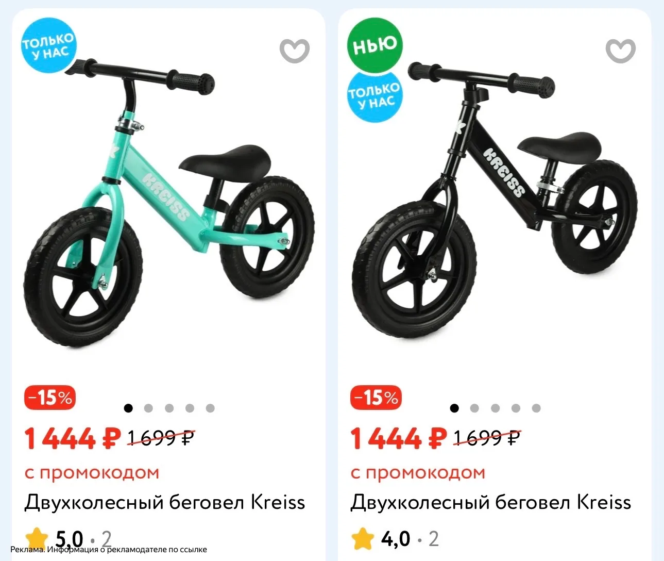This screenshot has height=561, width=664.
Task: Select second image dot for turquoise bike
Action: (x=149, y=408)
